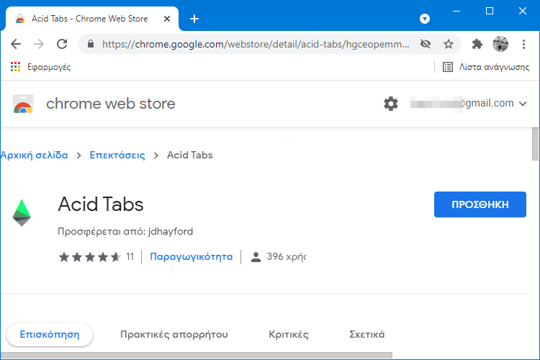Switch to Πρακτικές απορρήτου tab

(174, 335)
